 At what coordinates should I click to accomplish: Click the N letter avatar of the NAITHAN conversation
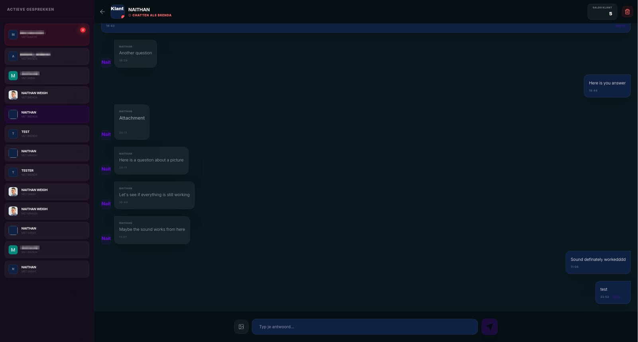coord(13,269)
